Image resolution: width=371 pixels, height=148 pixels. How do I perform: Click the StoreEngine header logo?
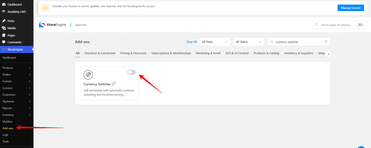pyautogui.click(x=53, y=25)
